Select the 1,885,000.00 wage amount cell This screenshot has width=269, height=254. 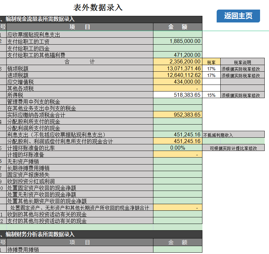click(178, 41)
